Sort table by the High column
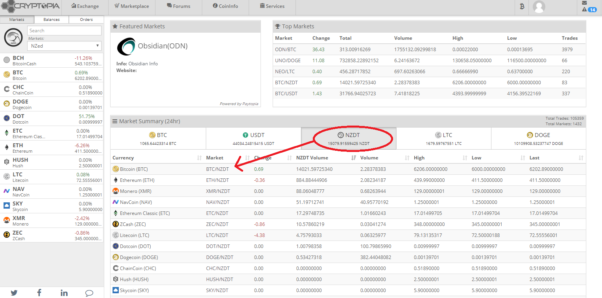The height and width of the screenshot is (298, 602). click(441, 158)
